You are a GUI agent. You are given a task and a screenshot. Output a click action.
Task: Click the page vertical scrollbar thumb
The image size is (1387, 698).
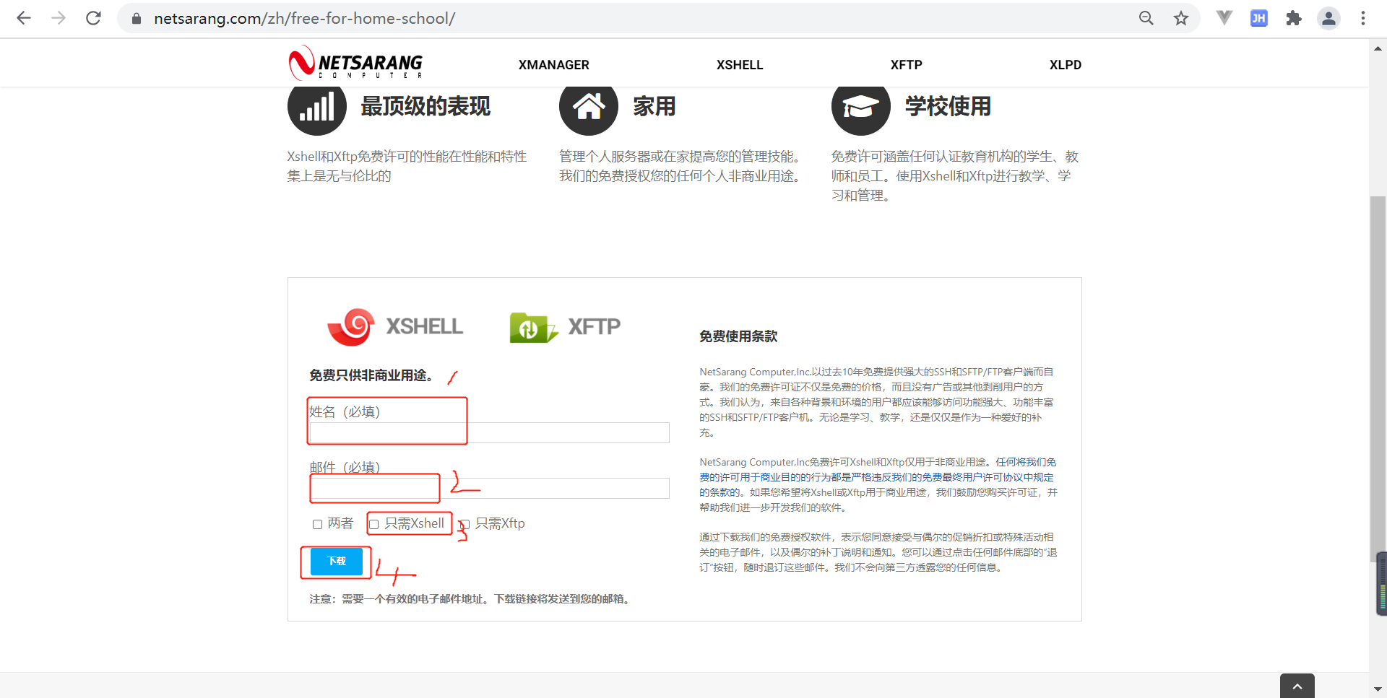(1378, 379)
